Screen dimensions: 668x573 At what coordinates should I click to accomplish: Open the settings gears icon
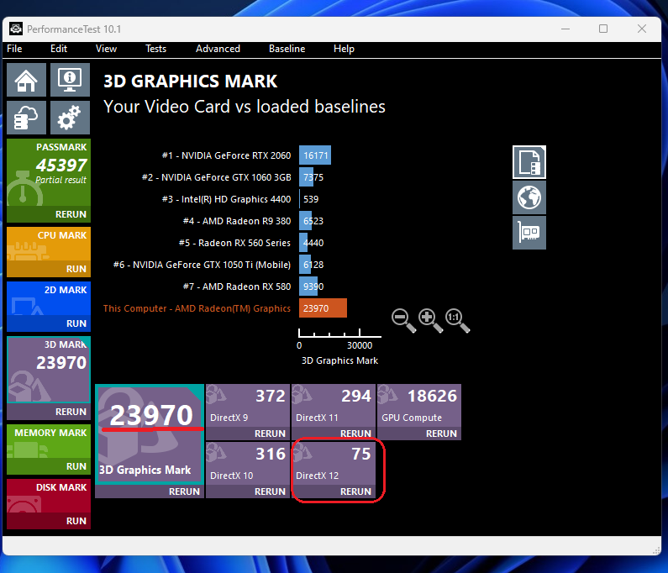pos(70,118)
